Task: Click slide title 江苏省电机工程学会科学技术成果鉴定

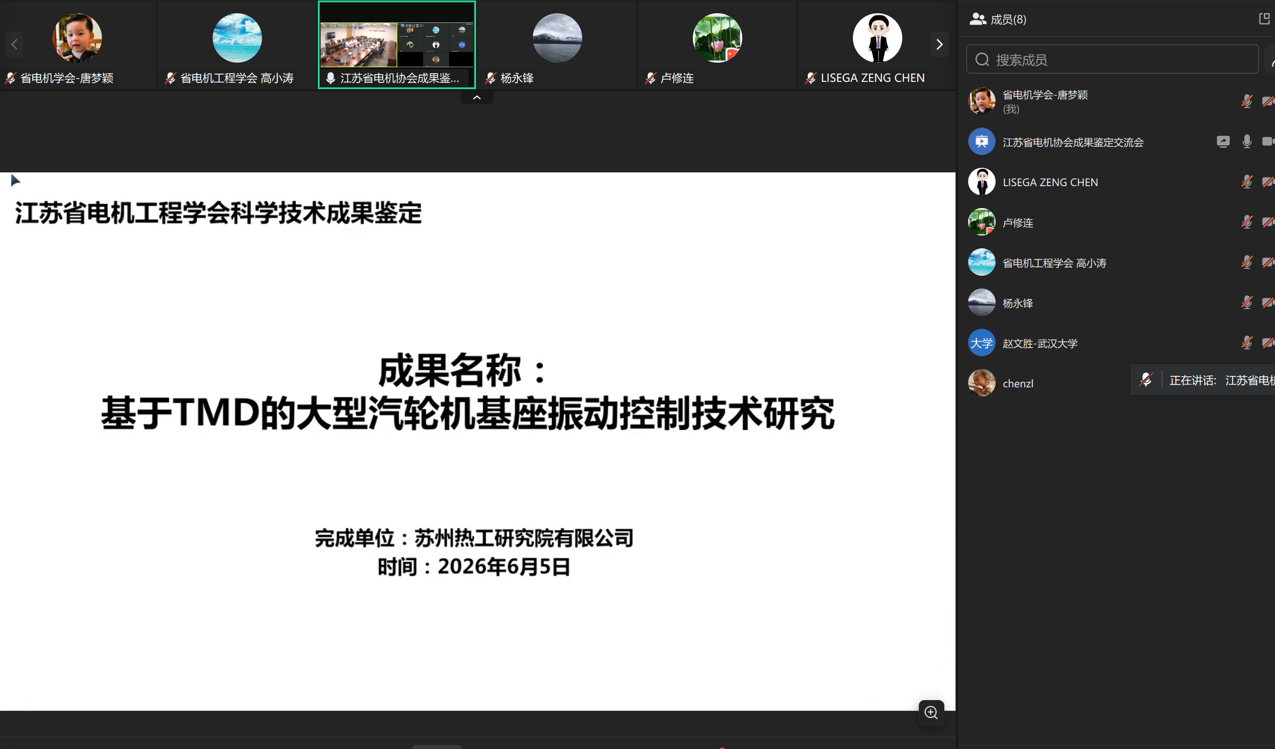Action: pyautogui.click(x=218, y=213)
